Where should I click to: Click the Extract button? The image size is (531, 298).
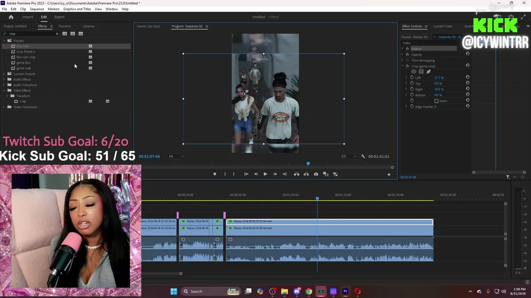coord(306,174)
